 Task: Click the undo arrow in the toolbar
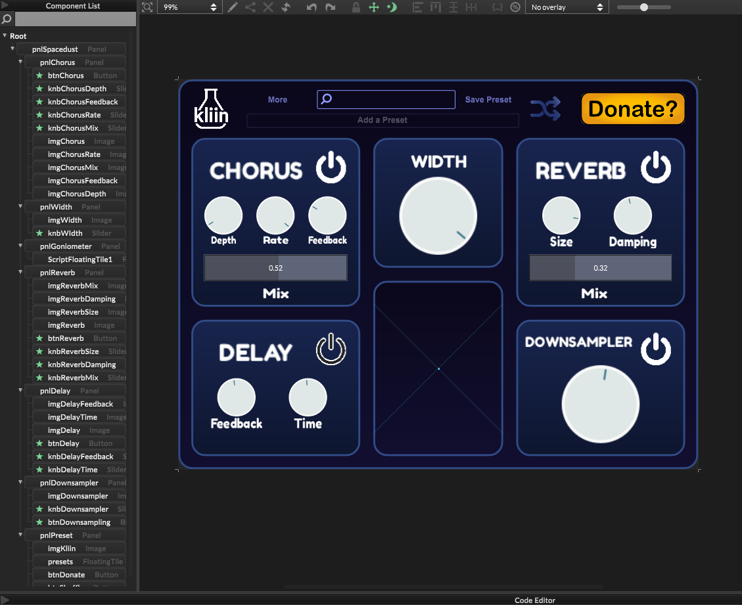[312, 7]
